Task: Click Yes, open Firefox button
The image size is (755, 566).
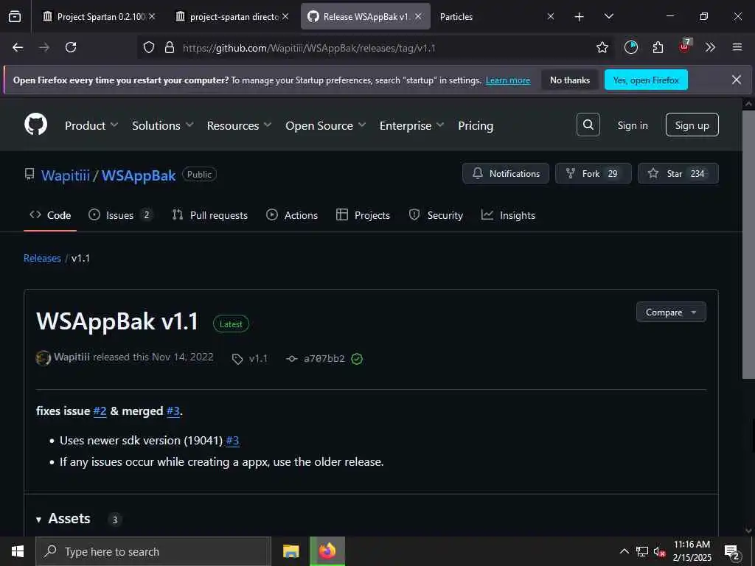Action: [646, 80]
